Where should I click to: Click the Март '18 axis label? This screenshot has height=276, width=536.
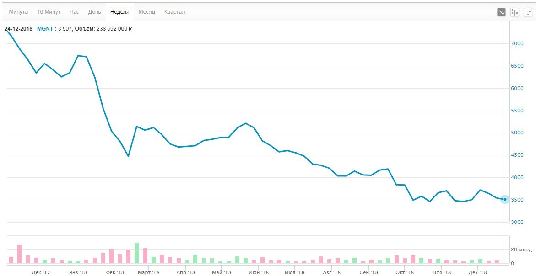(149, 273)
